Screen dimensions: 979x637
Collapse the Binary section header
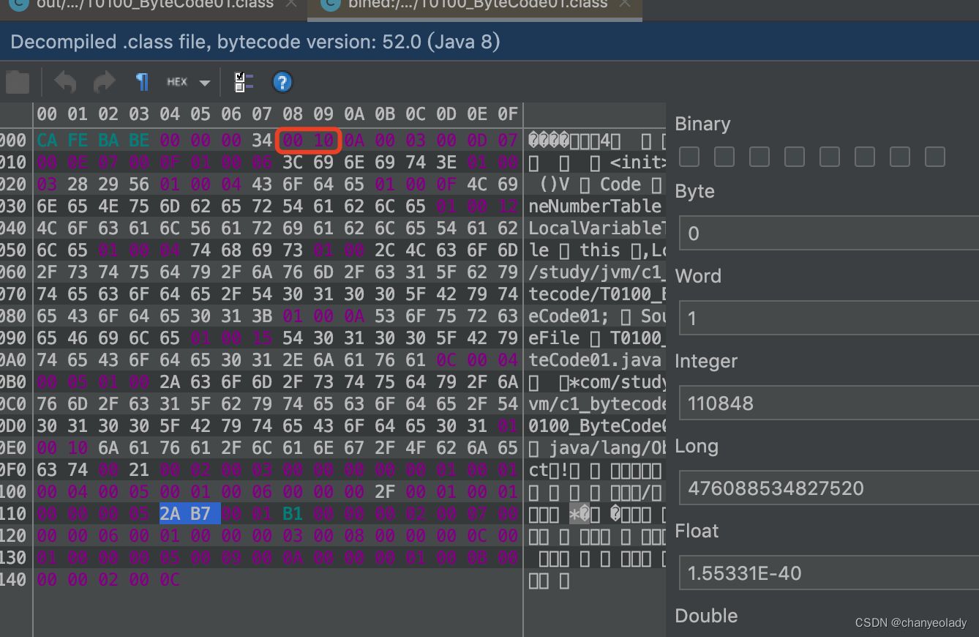pos(702,124)
